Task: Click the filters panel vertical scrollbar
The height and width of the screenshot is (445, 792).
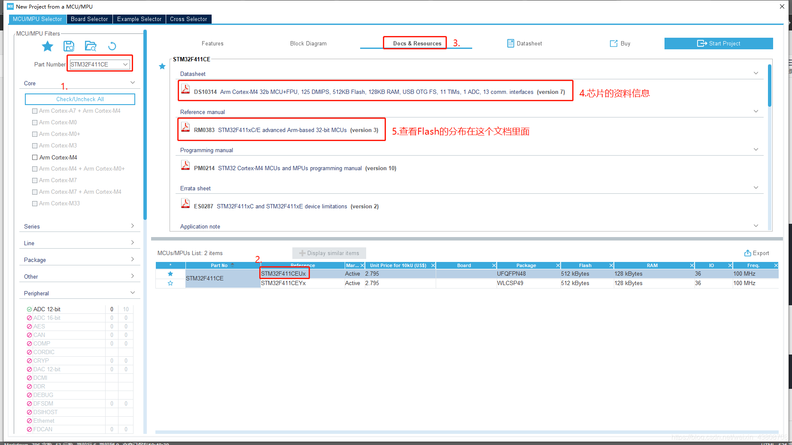Action: click(x=145, y=124)
